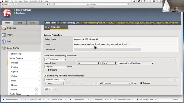Click the Description input field
184x103 pixels.
(107, 49)
